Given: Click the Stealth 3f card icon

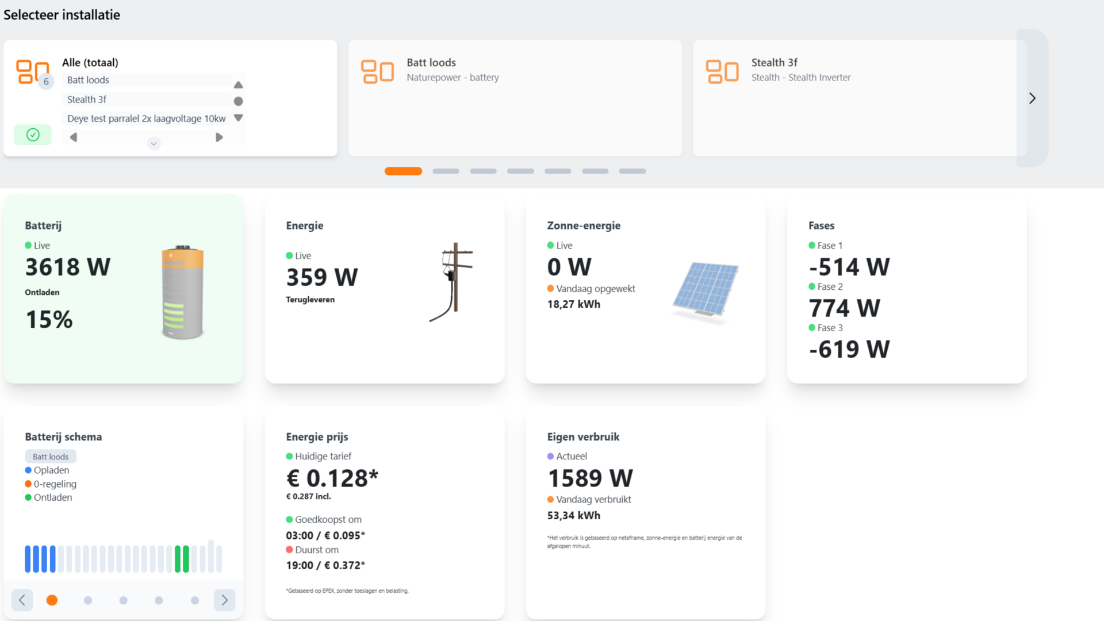Looking at the screenshot, I should [x=722, y=72].
